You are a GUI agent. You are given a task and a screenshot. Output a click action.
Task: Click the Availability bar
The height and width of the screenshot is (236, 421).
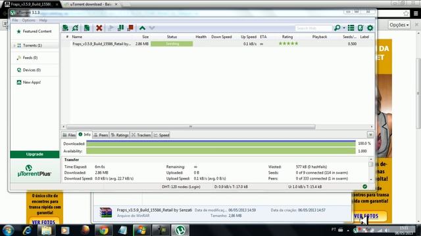[221, 151]
